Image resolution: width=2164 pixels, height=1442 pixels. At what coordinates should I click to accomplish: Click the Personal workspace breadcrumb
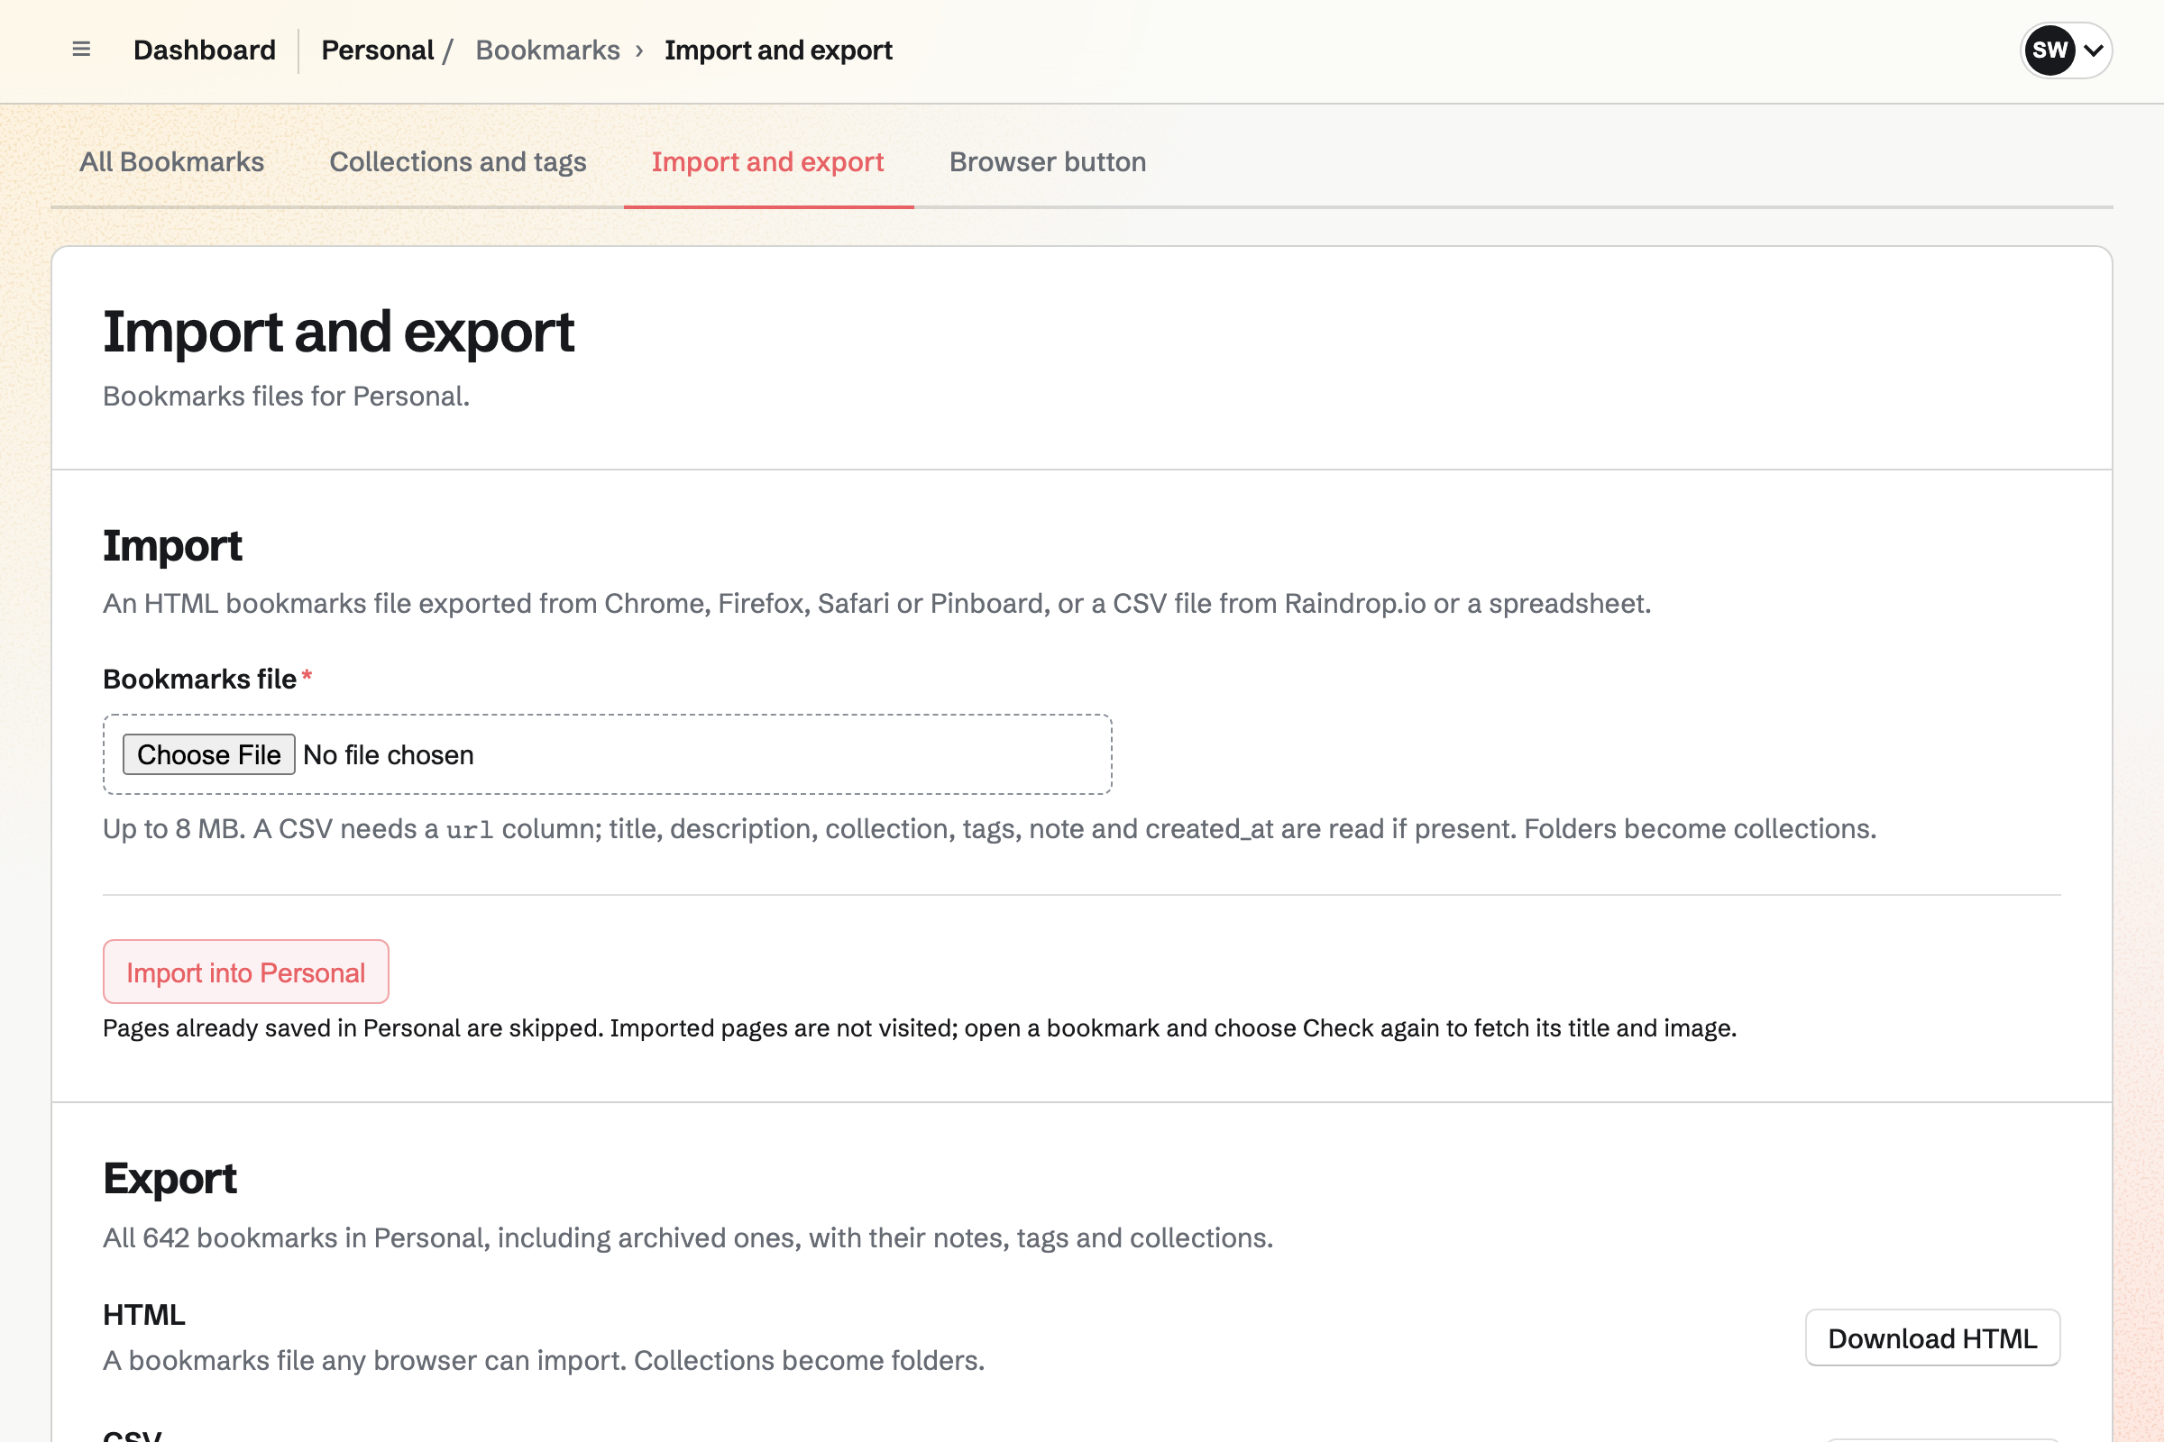[377, 50]
